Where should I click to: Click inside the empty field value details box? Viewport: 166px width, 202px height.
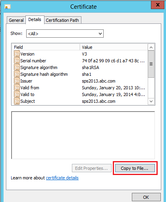pyautogui.click(x=83, y=135)
